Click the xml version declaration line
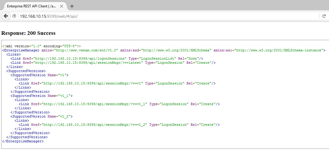The height and width of the screenshot is (150, 329). (41, 46)
